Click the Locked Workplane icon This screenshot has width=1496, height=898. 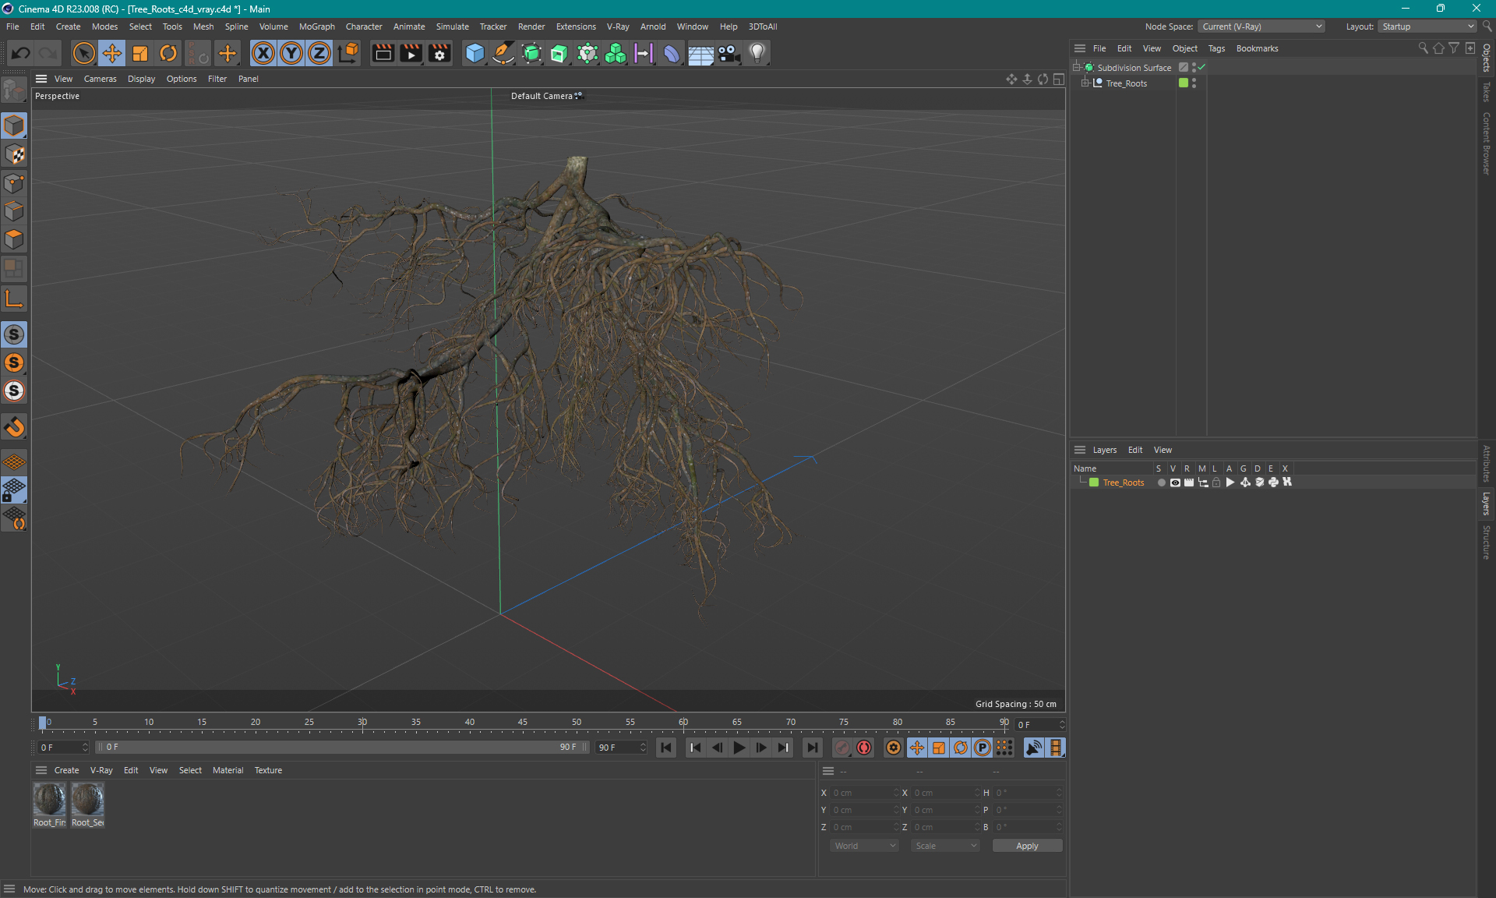coord(14,490)
